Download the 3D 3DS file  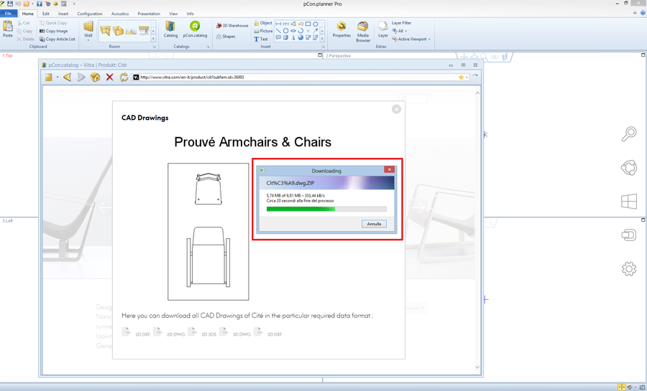[x=202, y=332]
